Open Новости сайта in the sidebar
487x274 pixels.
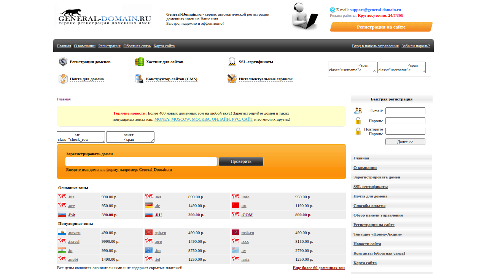click(x=367, y=244)
